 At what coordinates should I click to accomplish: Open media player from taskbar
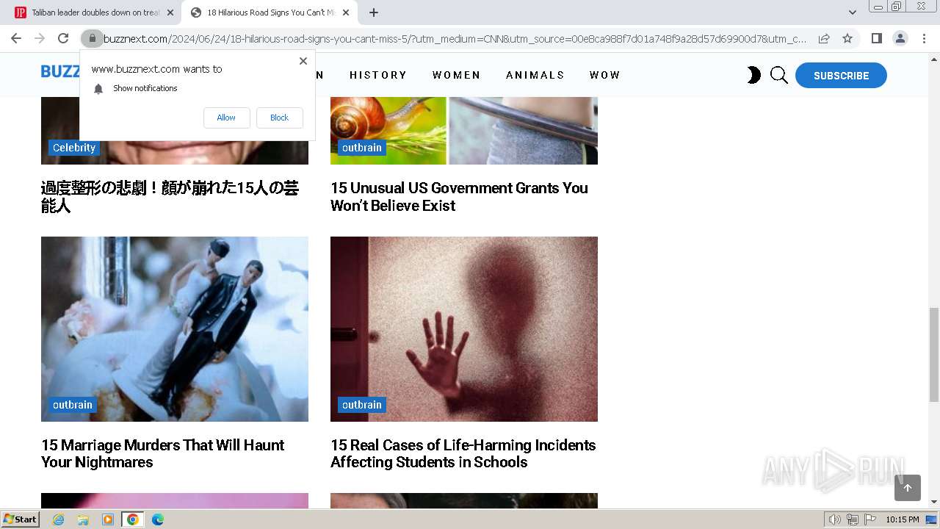click(x=108, y=519)
